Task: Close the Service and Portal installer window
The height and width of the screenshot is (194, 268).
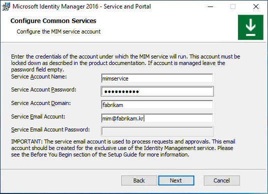Action: [256, 6]
